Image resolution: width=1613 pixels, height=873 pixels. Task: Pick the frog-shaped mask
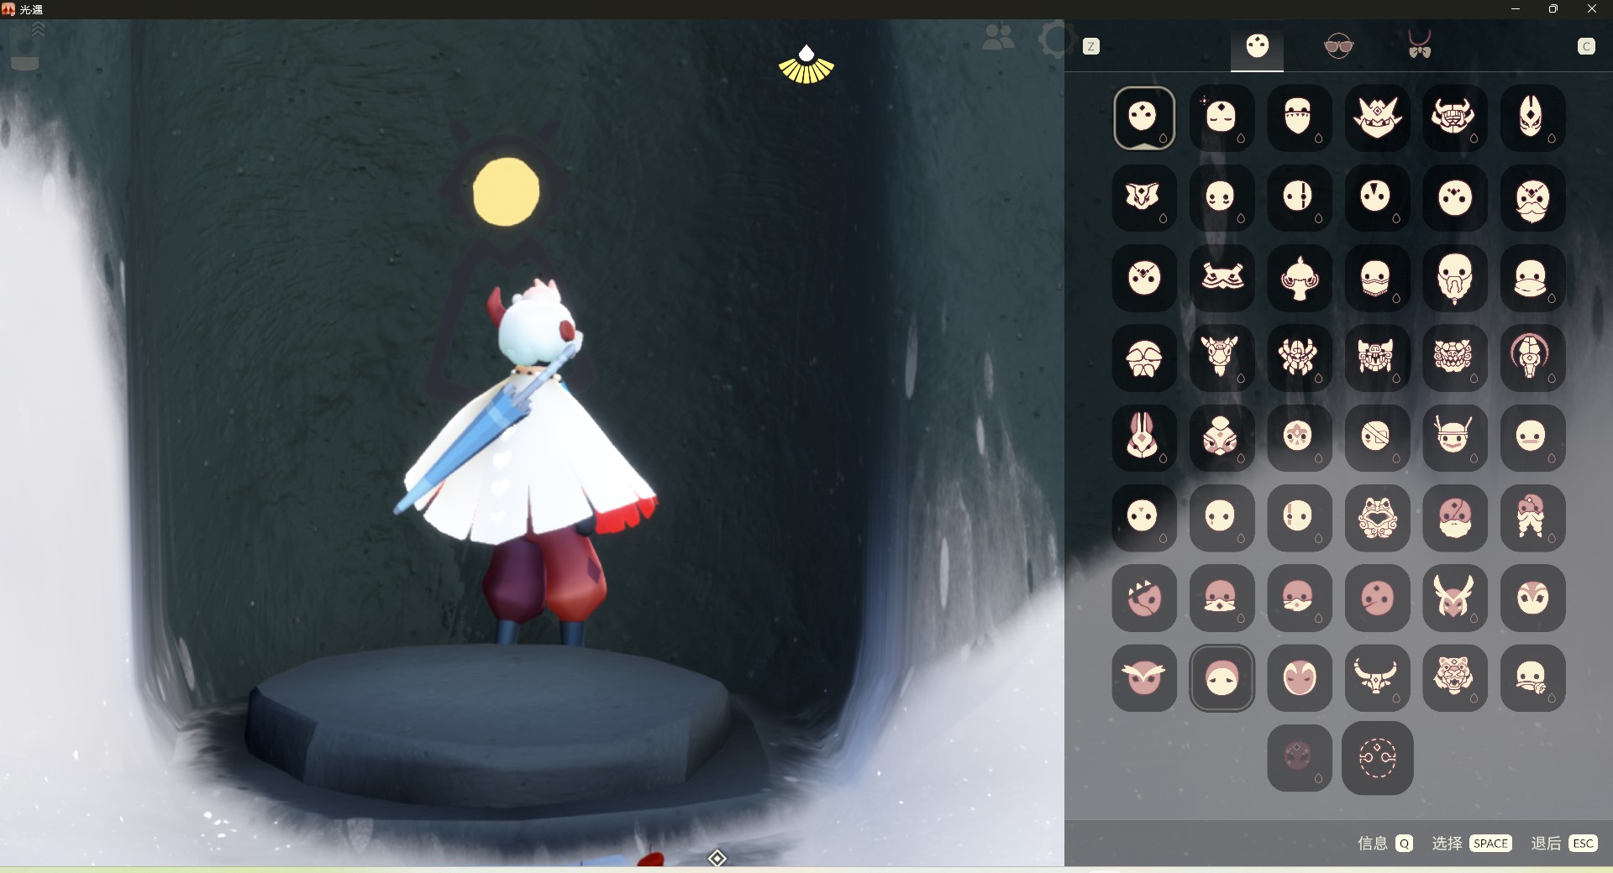pyautogui.click(x=1377, y=518)
